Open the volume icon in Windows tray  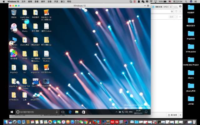pos(126,112)
